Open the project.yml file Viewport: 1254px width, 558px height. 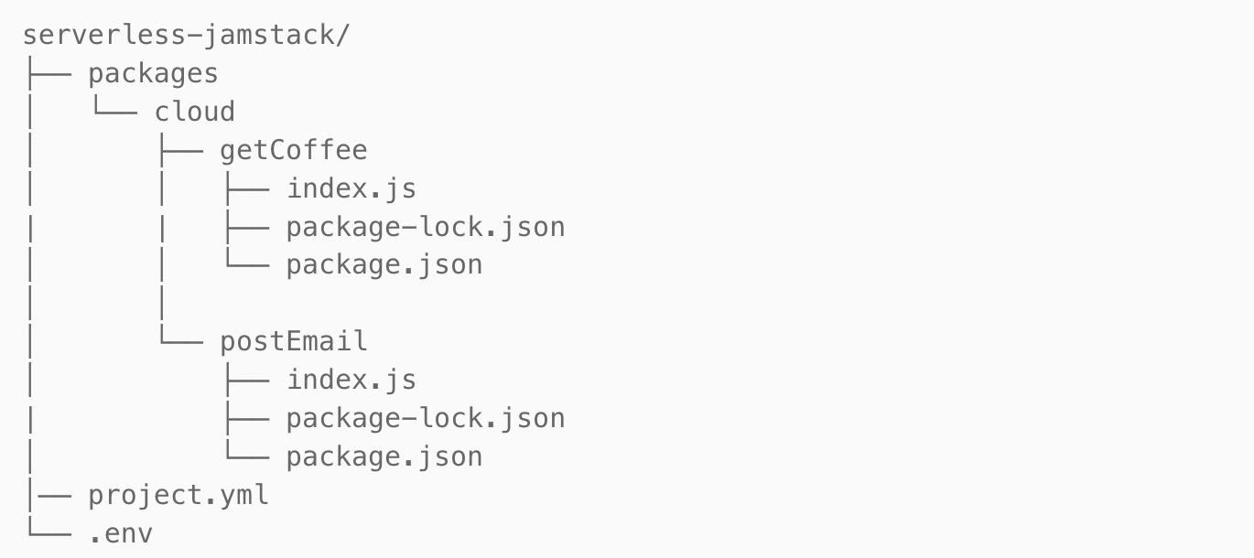pyautogui.click(x=178, y=495)
